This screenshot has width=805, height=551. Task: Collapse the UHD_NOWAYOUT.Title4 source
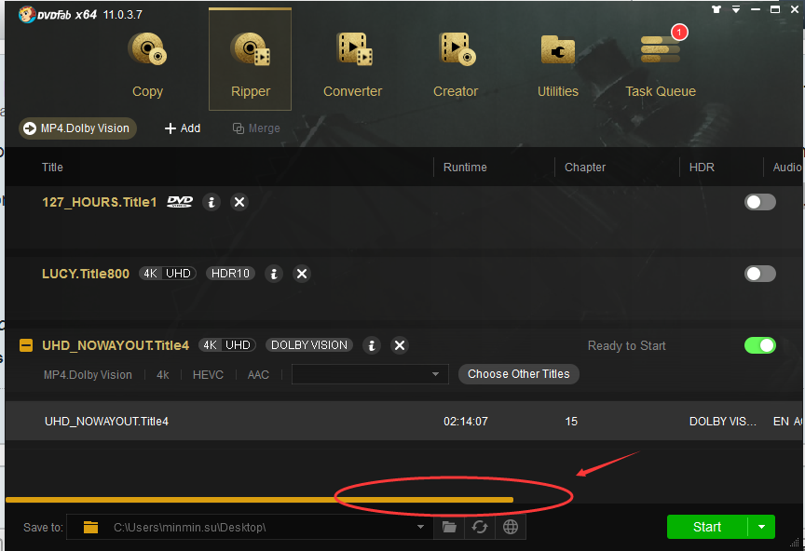click(x=26, y=345)
